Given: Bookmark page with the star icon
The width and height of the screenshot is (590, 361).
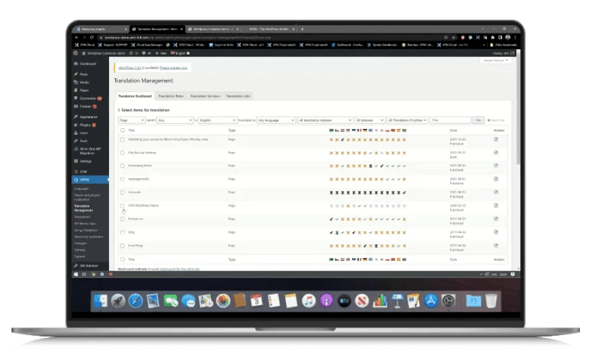Looking at the screenshot, I should point(453,38).
